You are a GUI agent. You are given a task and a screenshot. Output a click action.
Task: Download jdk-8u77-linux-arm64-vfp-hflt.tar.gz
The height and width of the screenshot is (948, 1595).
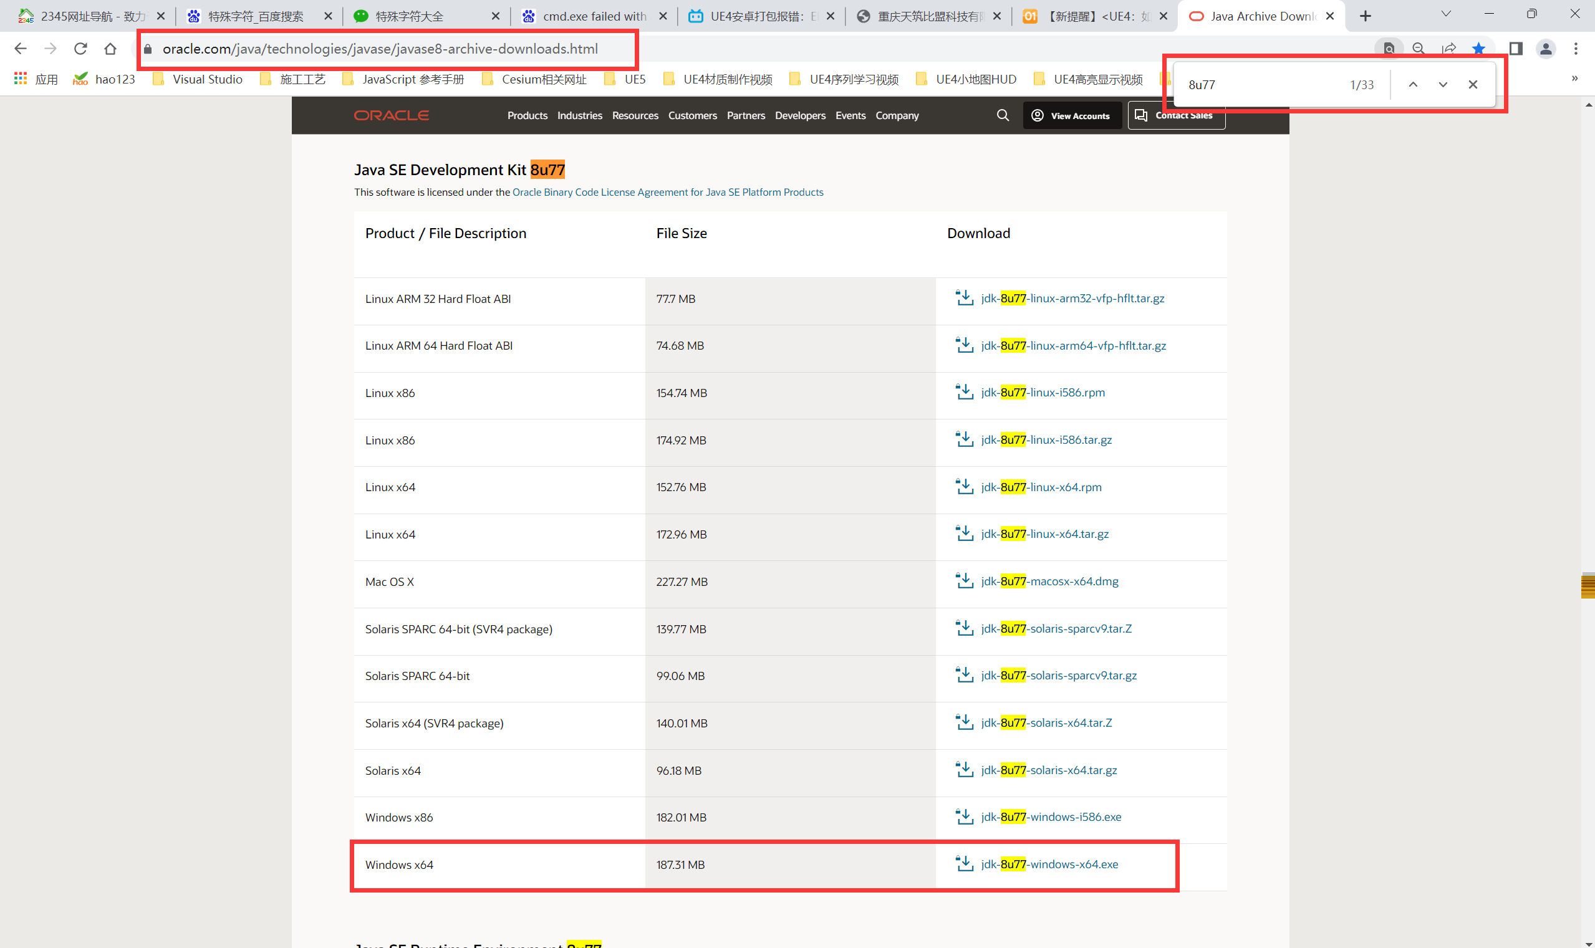[1074, 345]
